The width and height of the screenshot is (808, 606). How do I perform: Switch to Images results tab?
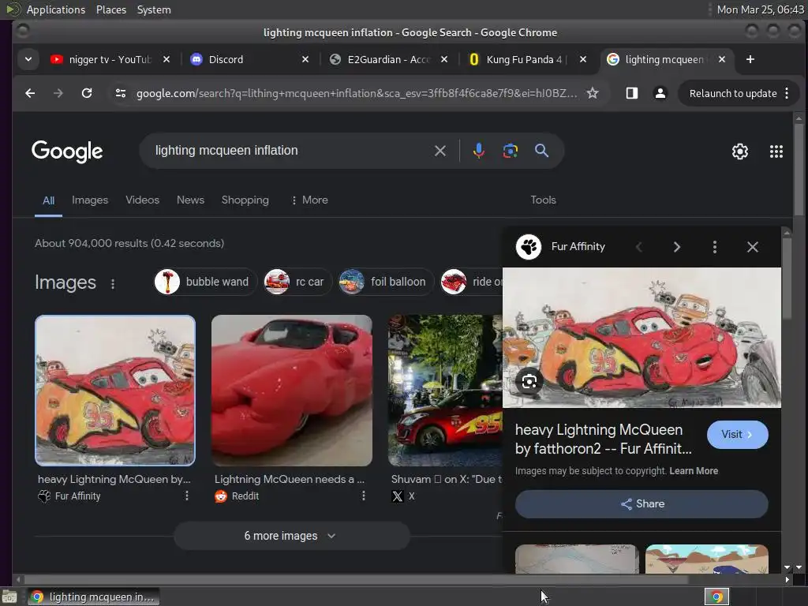click(x=90, y=200)
